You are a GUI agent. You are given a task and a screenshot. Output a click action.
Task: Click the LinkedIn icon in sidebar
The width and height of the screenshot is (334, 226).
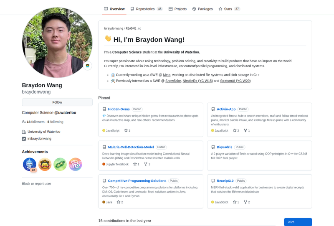[24, 139]
